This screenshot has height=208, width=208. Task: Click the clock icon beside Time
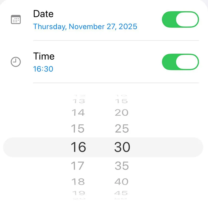click(16, 62)
